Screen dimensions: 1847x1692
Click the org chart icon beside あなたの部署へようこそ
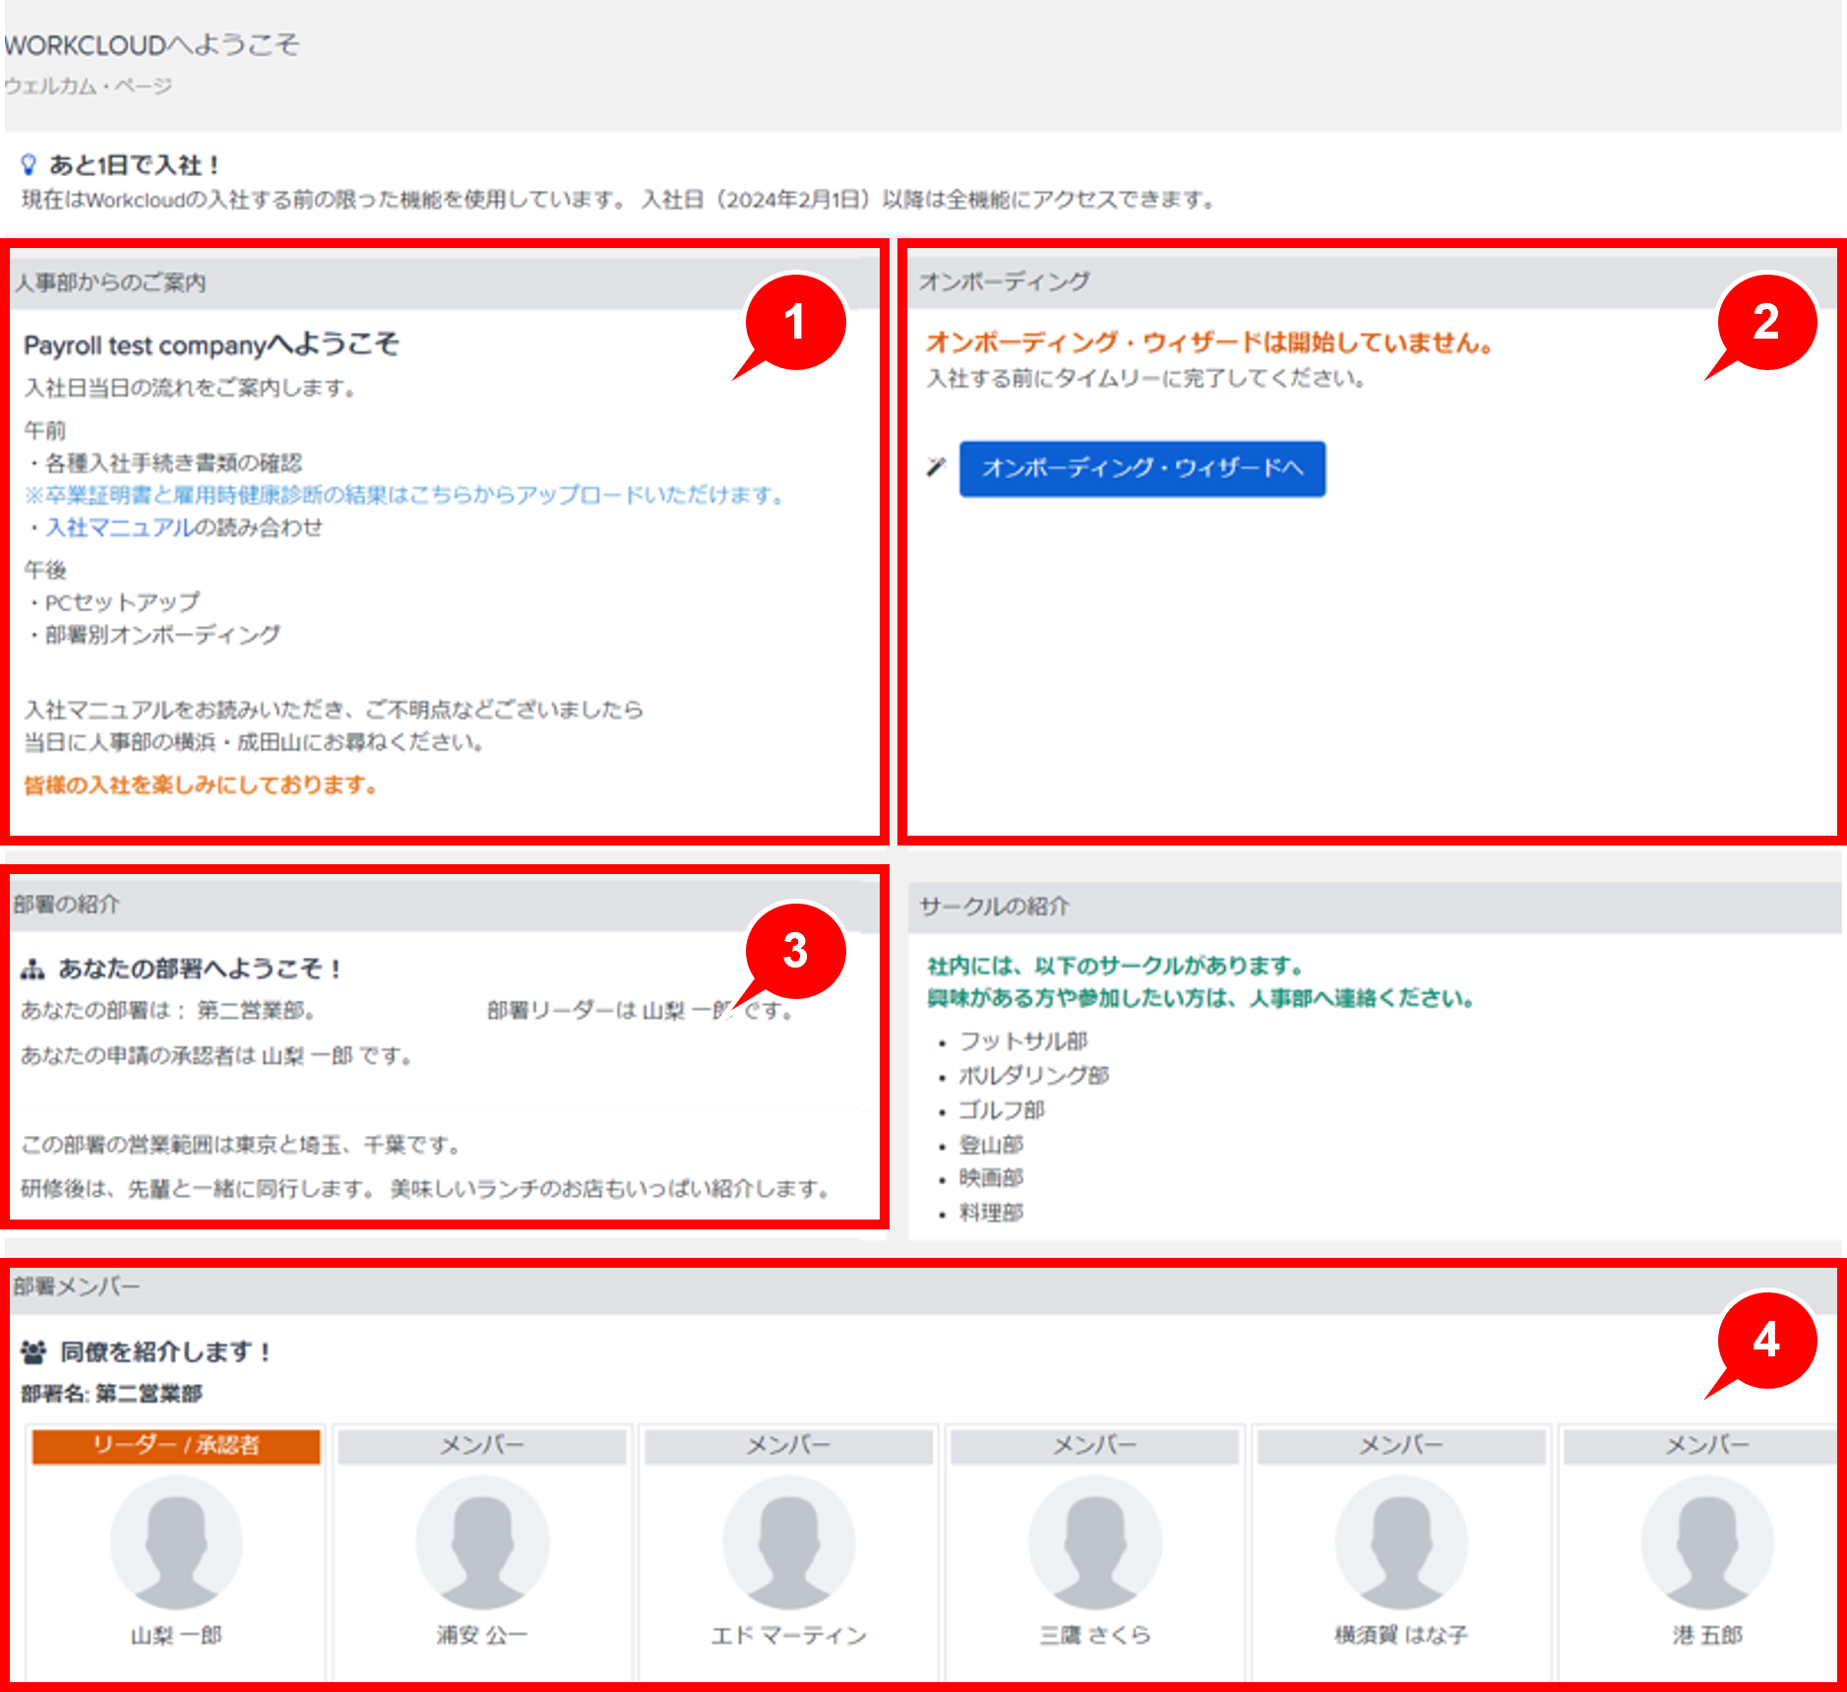32,971
